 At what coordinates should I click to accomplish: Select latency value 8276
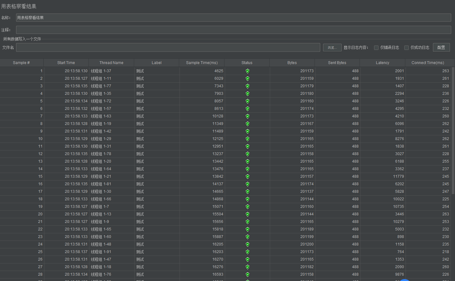400,139
